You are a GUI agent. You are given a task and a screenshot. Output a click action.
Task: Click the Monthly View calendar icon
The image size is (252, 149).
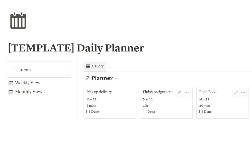(11, 92)
